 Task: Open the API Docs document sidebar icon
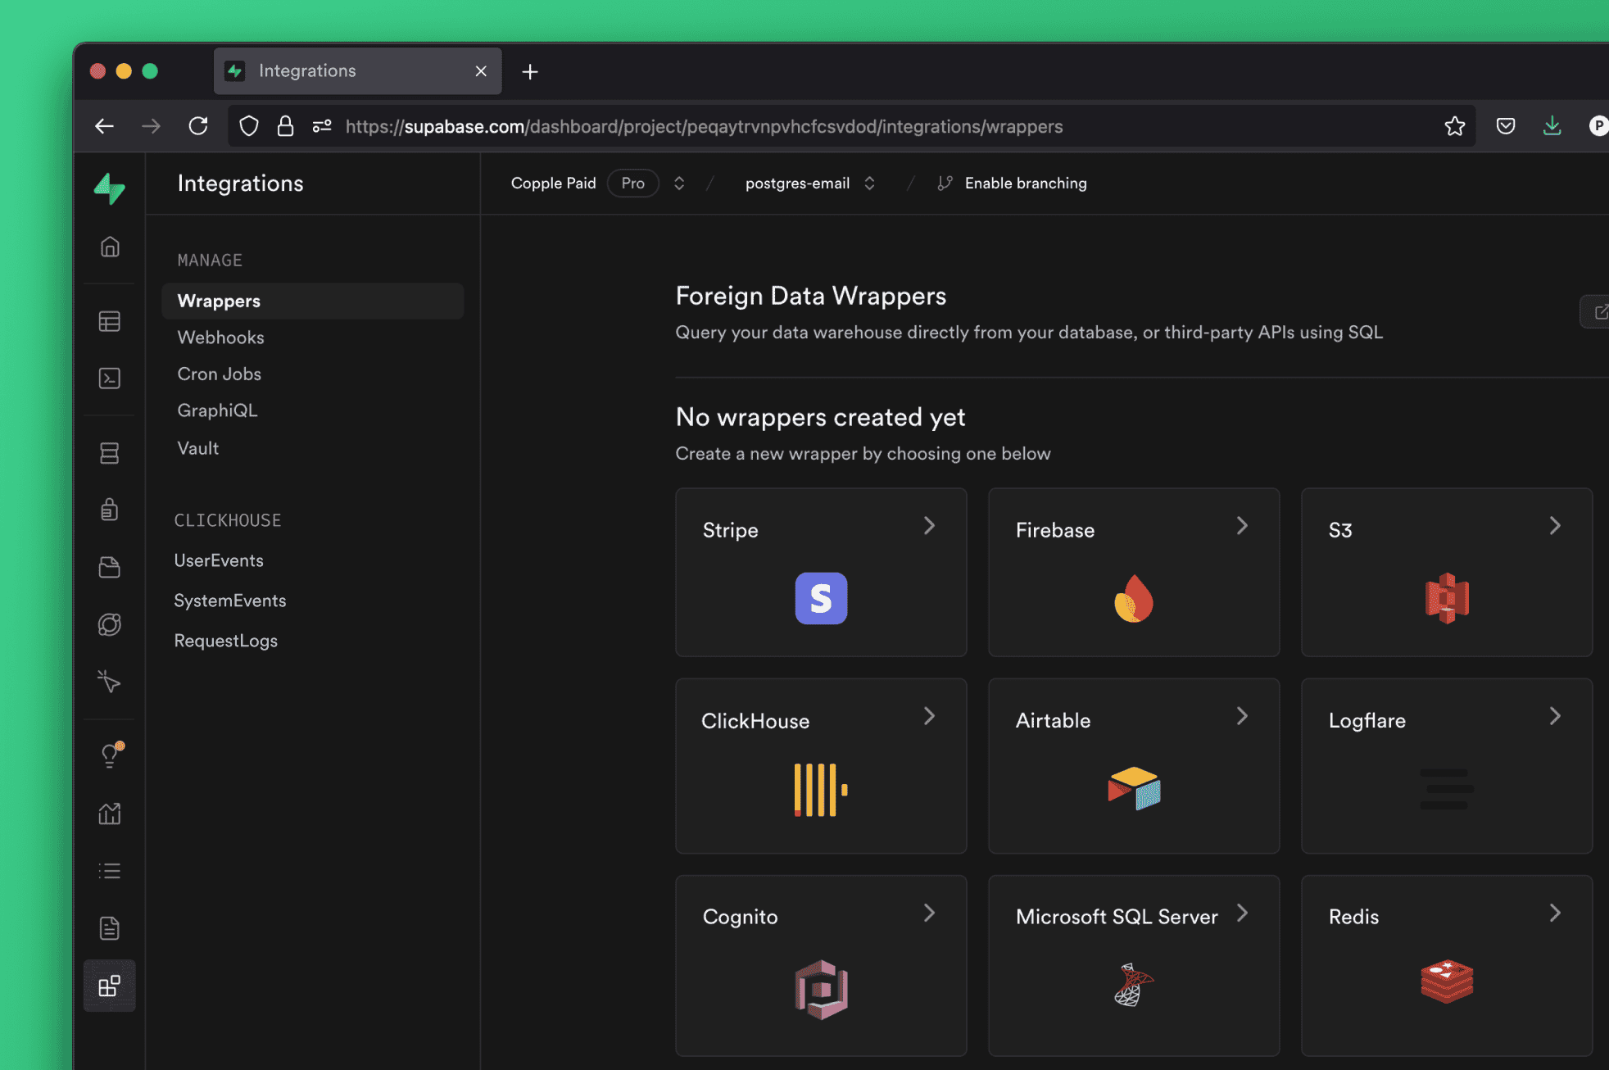point(110,927)
